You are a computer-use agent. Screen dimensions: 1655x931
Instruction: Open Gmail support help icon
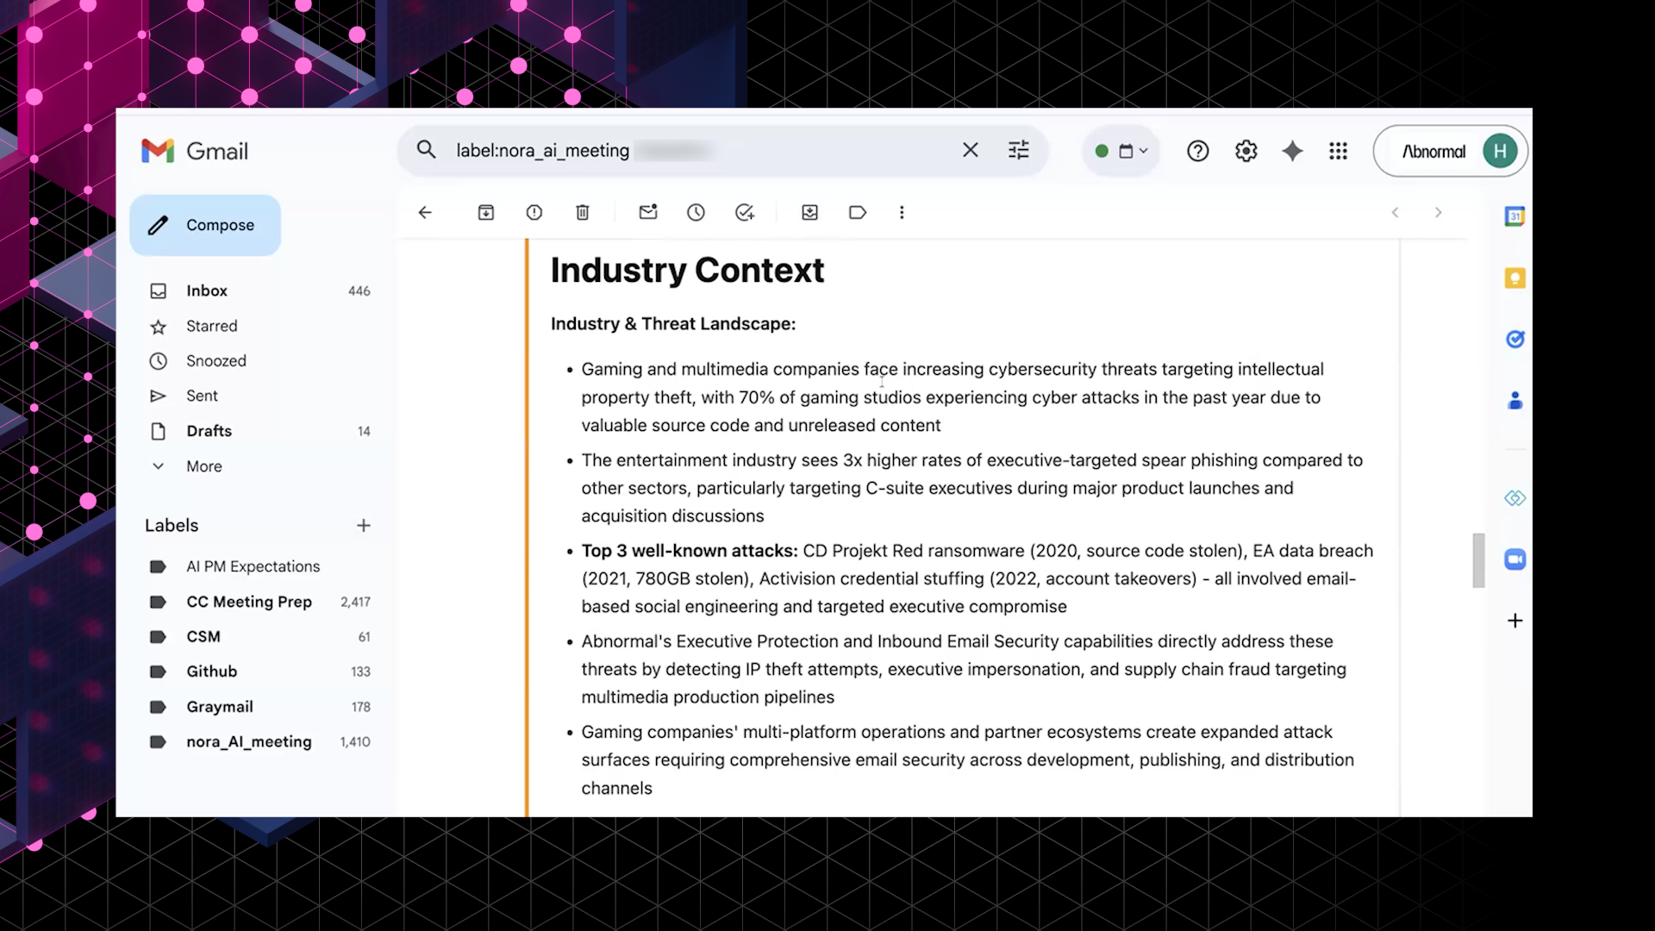(1197, 151)
